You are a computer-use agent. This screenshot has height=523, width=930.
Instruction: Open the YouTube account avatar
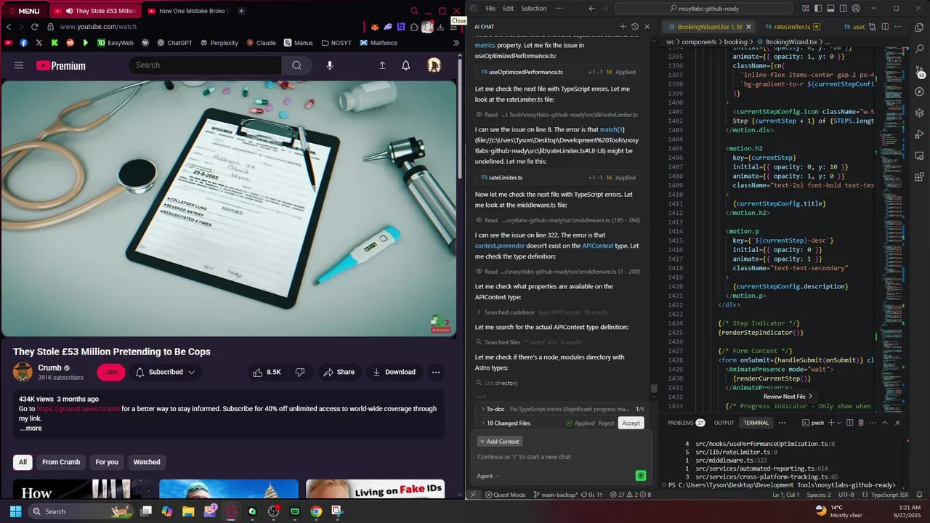(434, 65)
